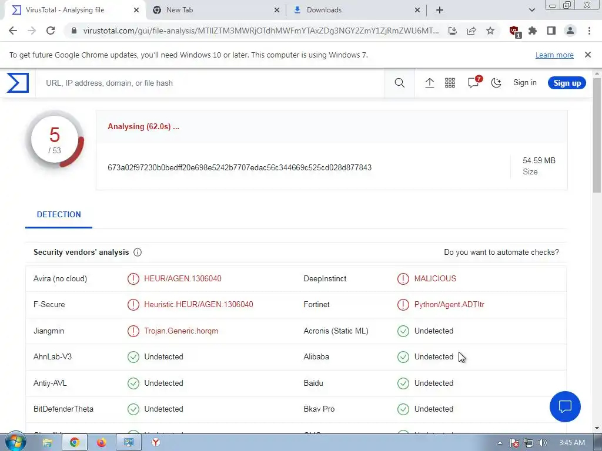Viewport: 602px width, 451px height.
Task: Click the Avira red alert icon
Action: tap(133, 279)
